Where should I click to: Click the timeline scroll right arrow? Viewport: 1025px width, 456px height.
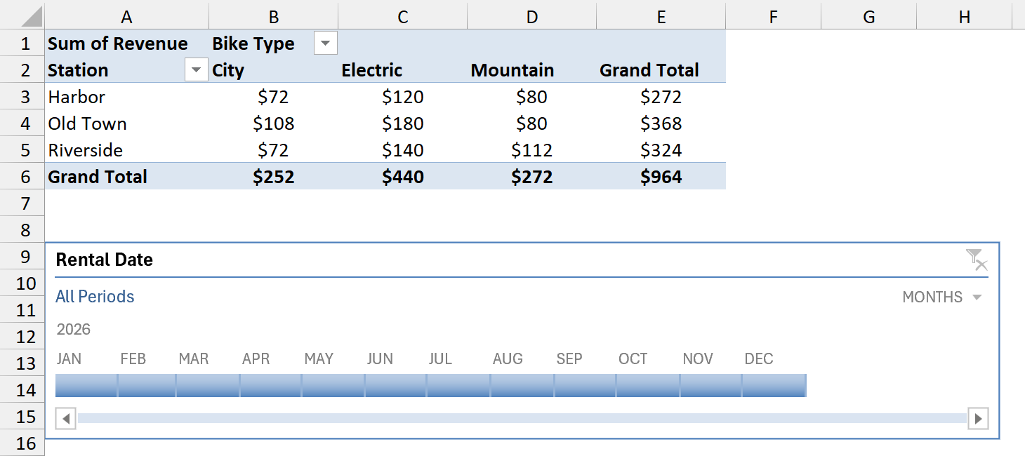pos(978,420)
